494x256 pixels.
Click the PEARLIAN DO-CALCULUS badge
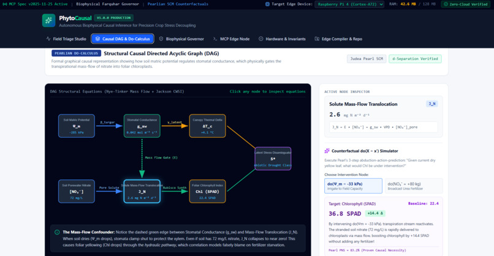[76, 53]
